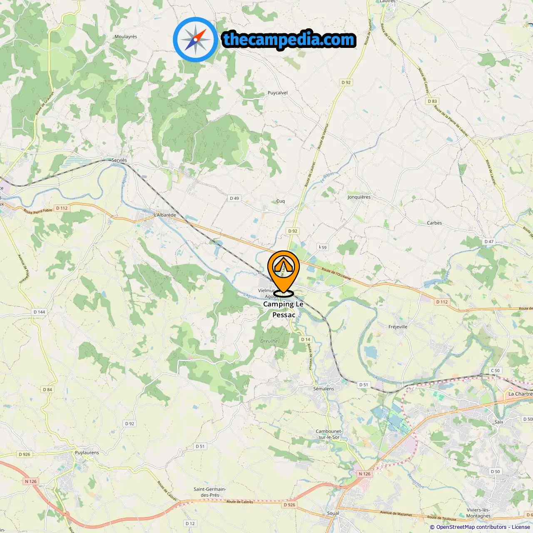The image size is (533, 533).
Task: Open the License link
Action: (x=521, y=527)
